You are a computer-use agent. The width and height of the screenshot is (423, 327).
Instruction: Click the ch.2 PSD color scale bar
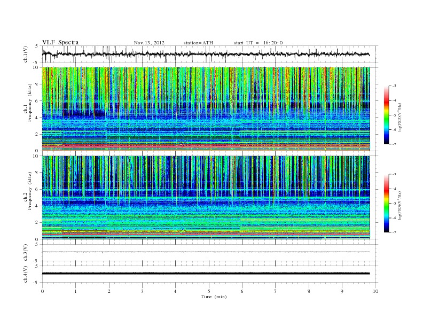click(386, 204)
